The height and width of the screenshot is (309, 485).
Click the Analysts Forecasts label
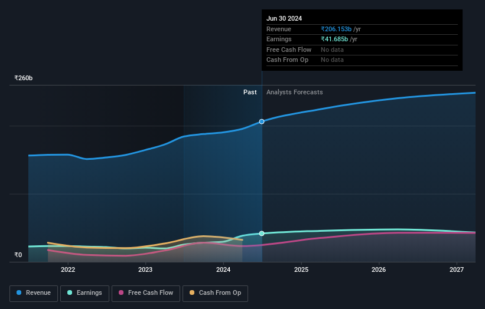pos(294,93)
